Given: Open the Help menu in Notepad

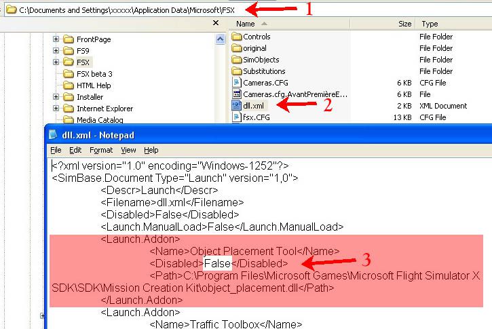Looking at the screenshot, I should click(x=151, y=150).
